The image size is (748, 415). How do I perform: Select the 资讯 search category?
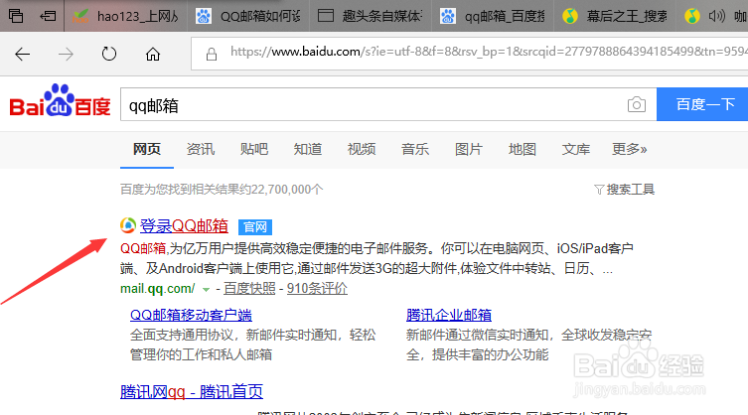pyautogui.click(x=201, y=149)
